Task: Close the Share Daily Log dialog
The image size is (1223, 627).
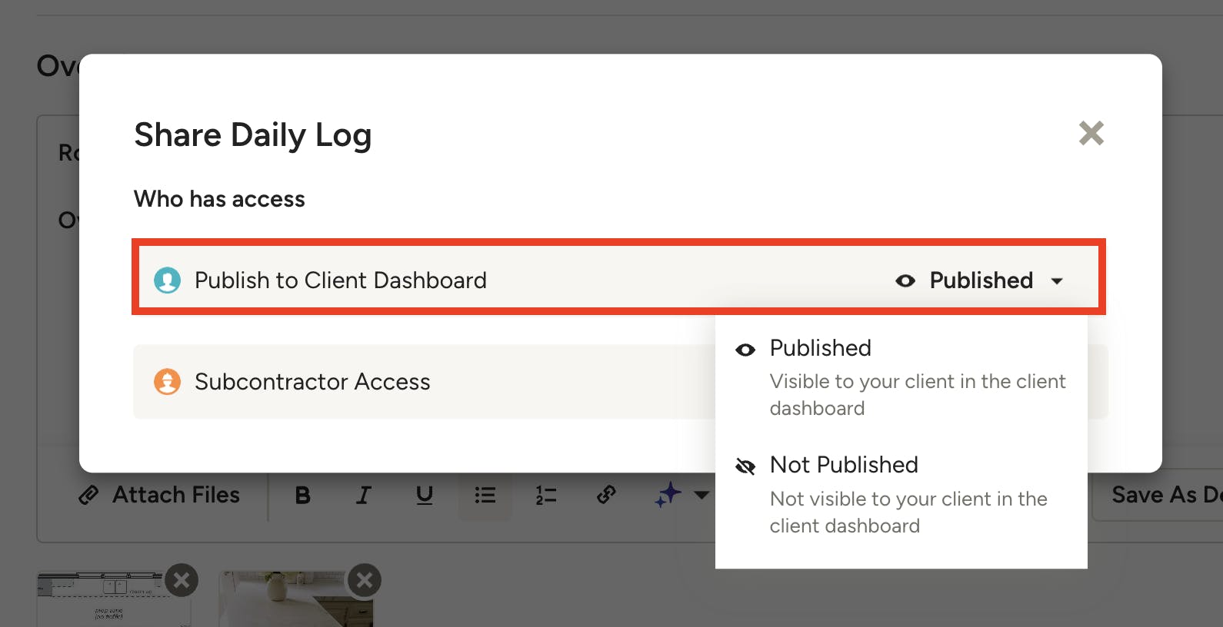Action: point(1091,134)
